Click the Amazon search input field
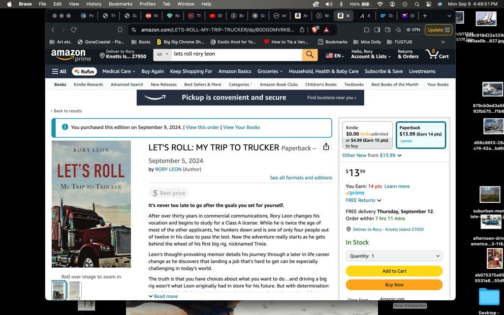 [236, 54]
